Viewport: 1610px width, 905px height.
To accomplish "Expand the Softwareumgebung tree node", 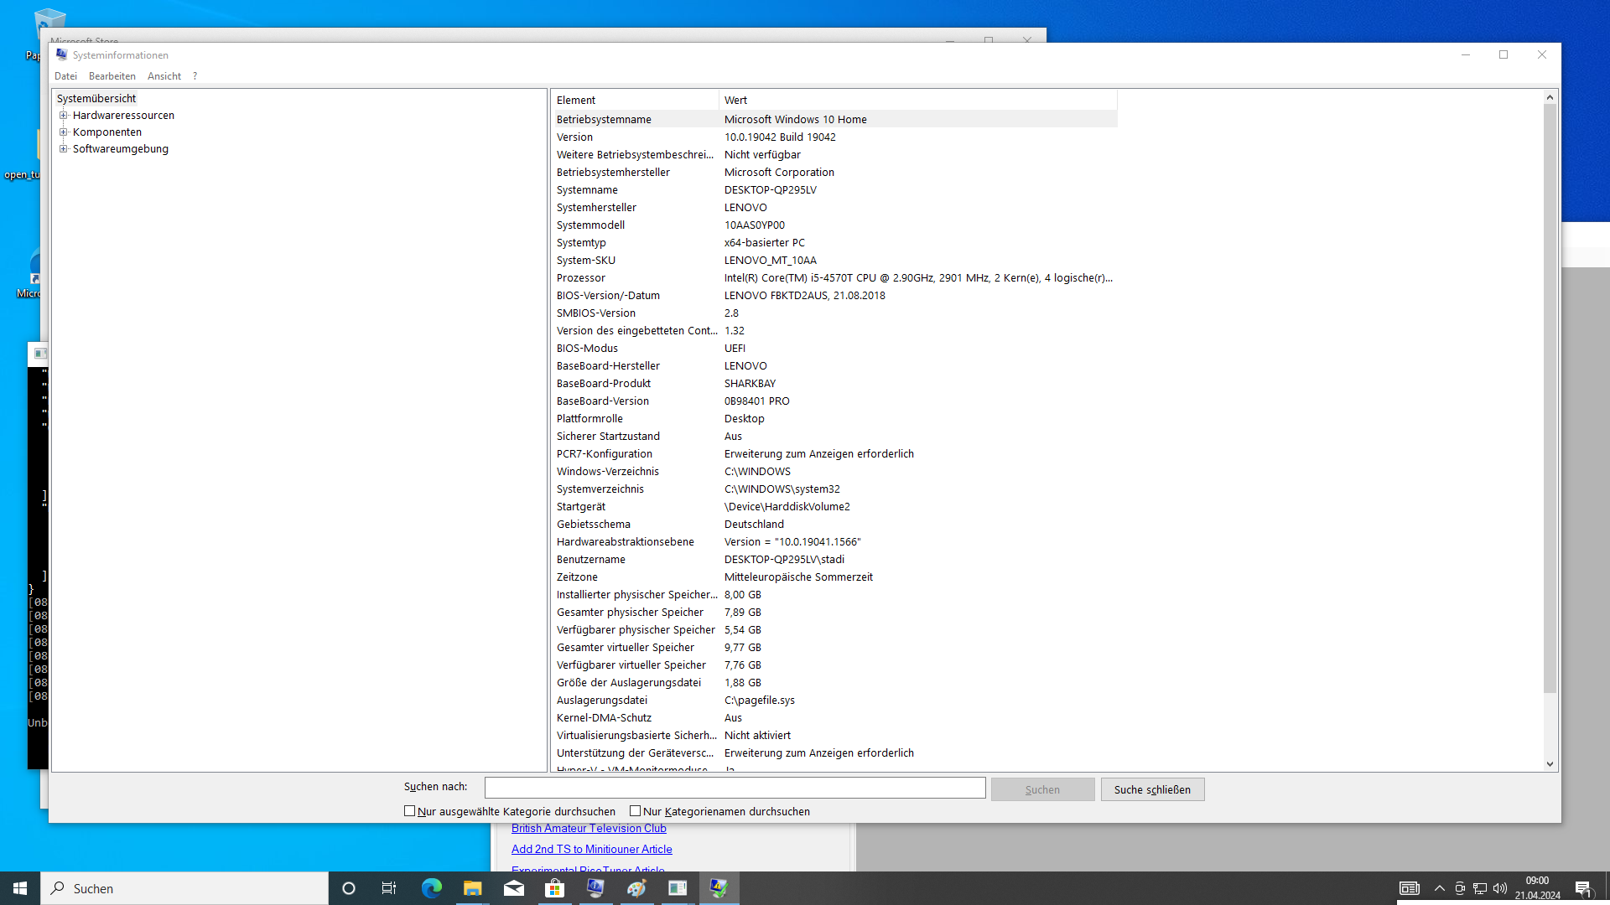I will pyautogui.click(x=63, y=149).
